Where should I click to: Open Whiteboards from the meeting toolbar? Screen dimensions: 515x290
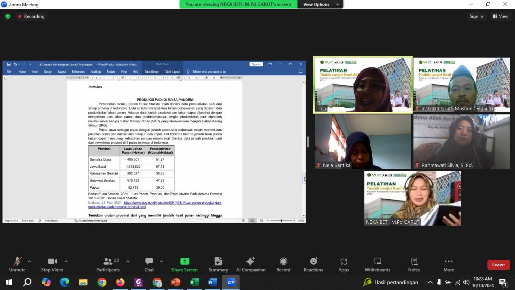tap(377, 263)
